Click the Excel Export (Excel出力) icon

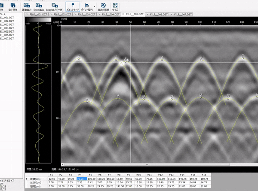(x=39, y=6)
